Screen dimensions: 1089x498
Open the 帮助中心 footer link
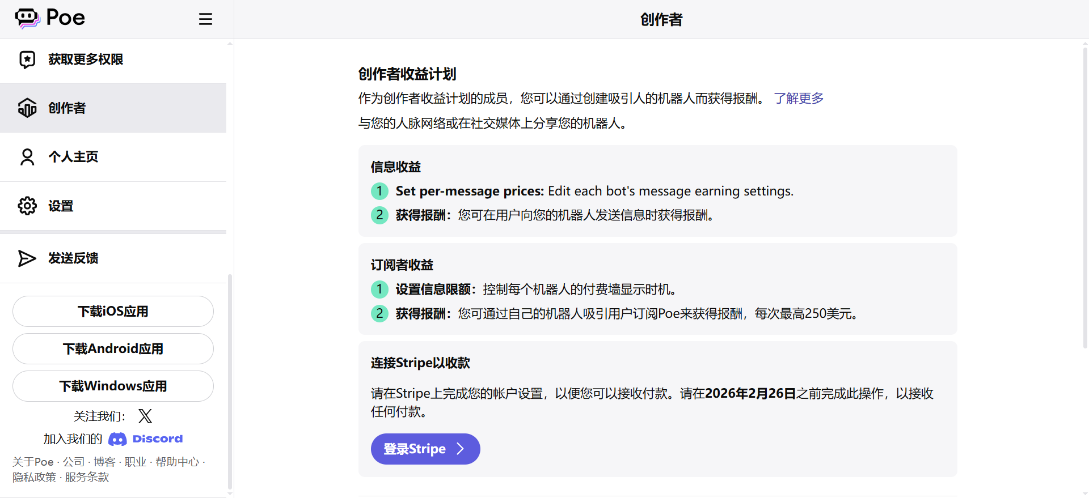[177, 462]
